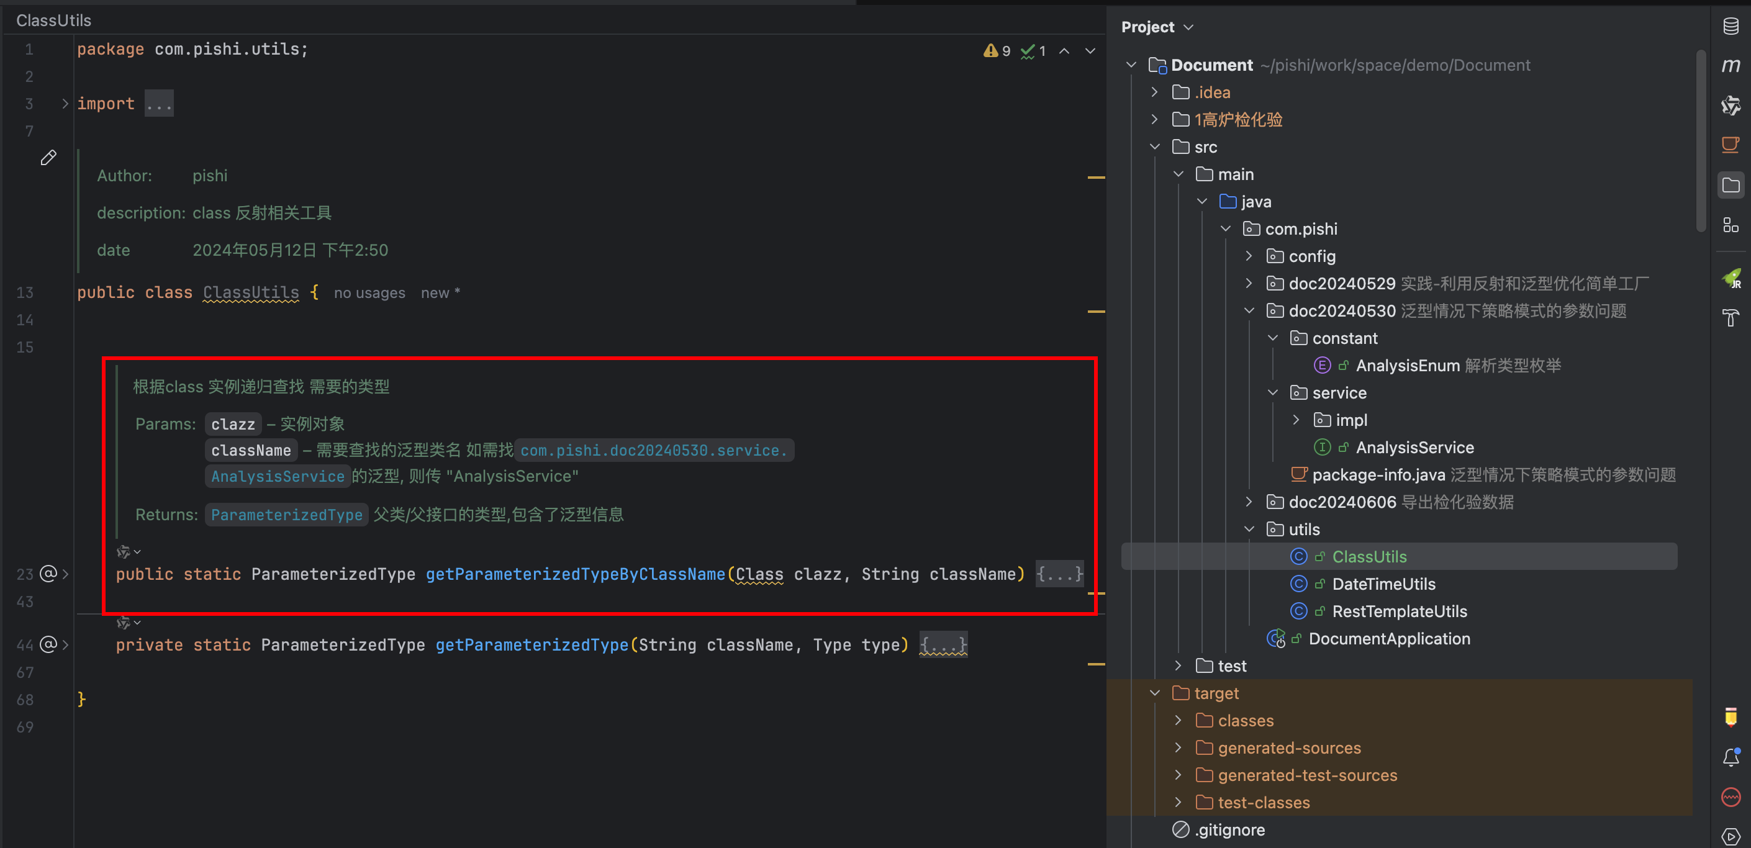Click the 'no usages' inlay hint

coord(369,293)
